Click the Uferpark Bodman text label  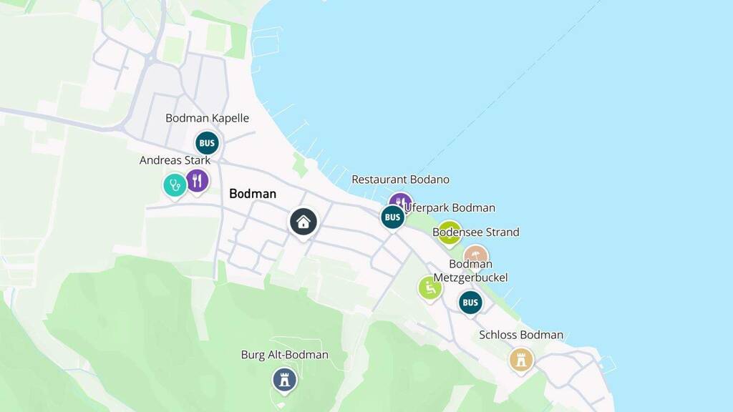(x=450, y=208)
